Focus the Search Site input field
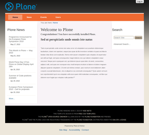Screen dimensions: 149x135 [x=124, y=38]
